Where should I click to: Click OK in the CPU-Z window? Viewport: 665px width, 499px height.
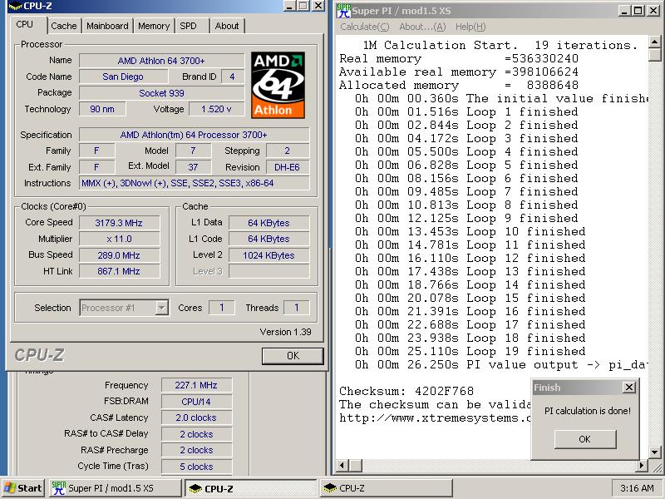pos(293,356)
